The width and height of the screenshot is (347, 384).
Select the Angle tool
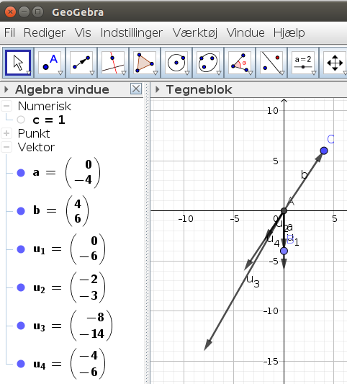[240, 63]
